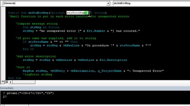Click the 'An unexpexted error' string literal
The height and width of the screenshot is (106, 190).
coord(60,31)
